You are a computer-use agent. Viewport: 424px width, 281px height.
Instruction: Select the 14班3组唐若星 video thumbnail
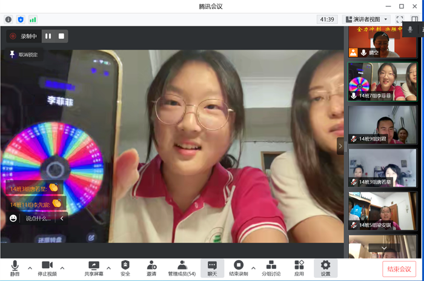382,168
